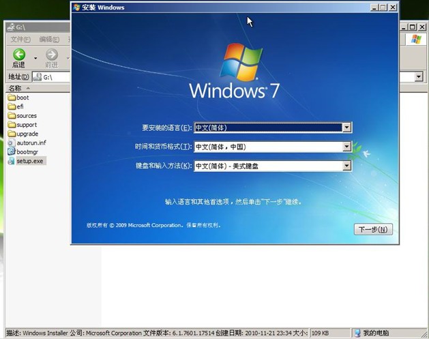
Task: Click the sources folder icon
Action: [x=12, y=115]
